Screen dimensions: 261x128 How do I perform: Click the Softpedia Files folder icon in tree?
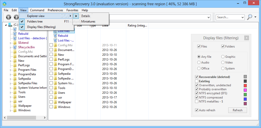click(15, 83)
